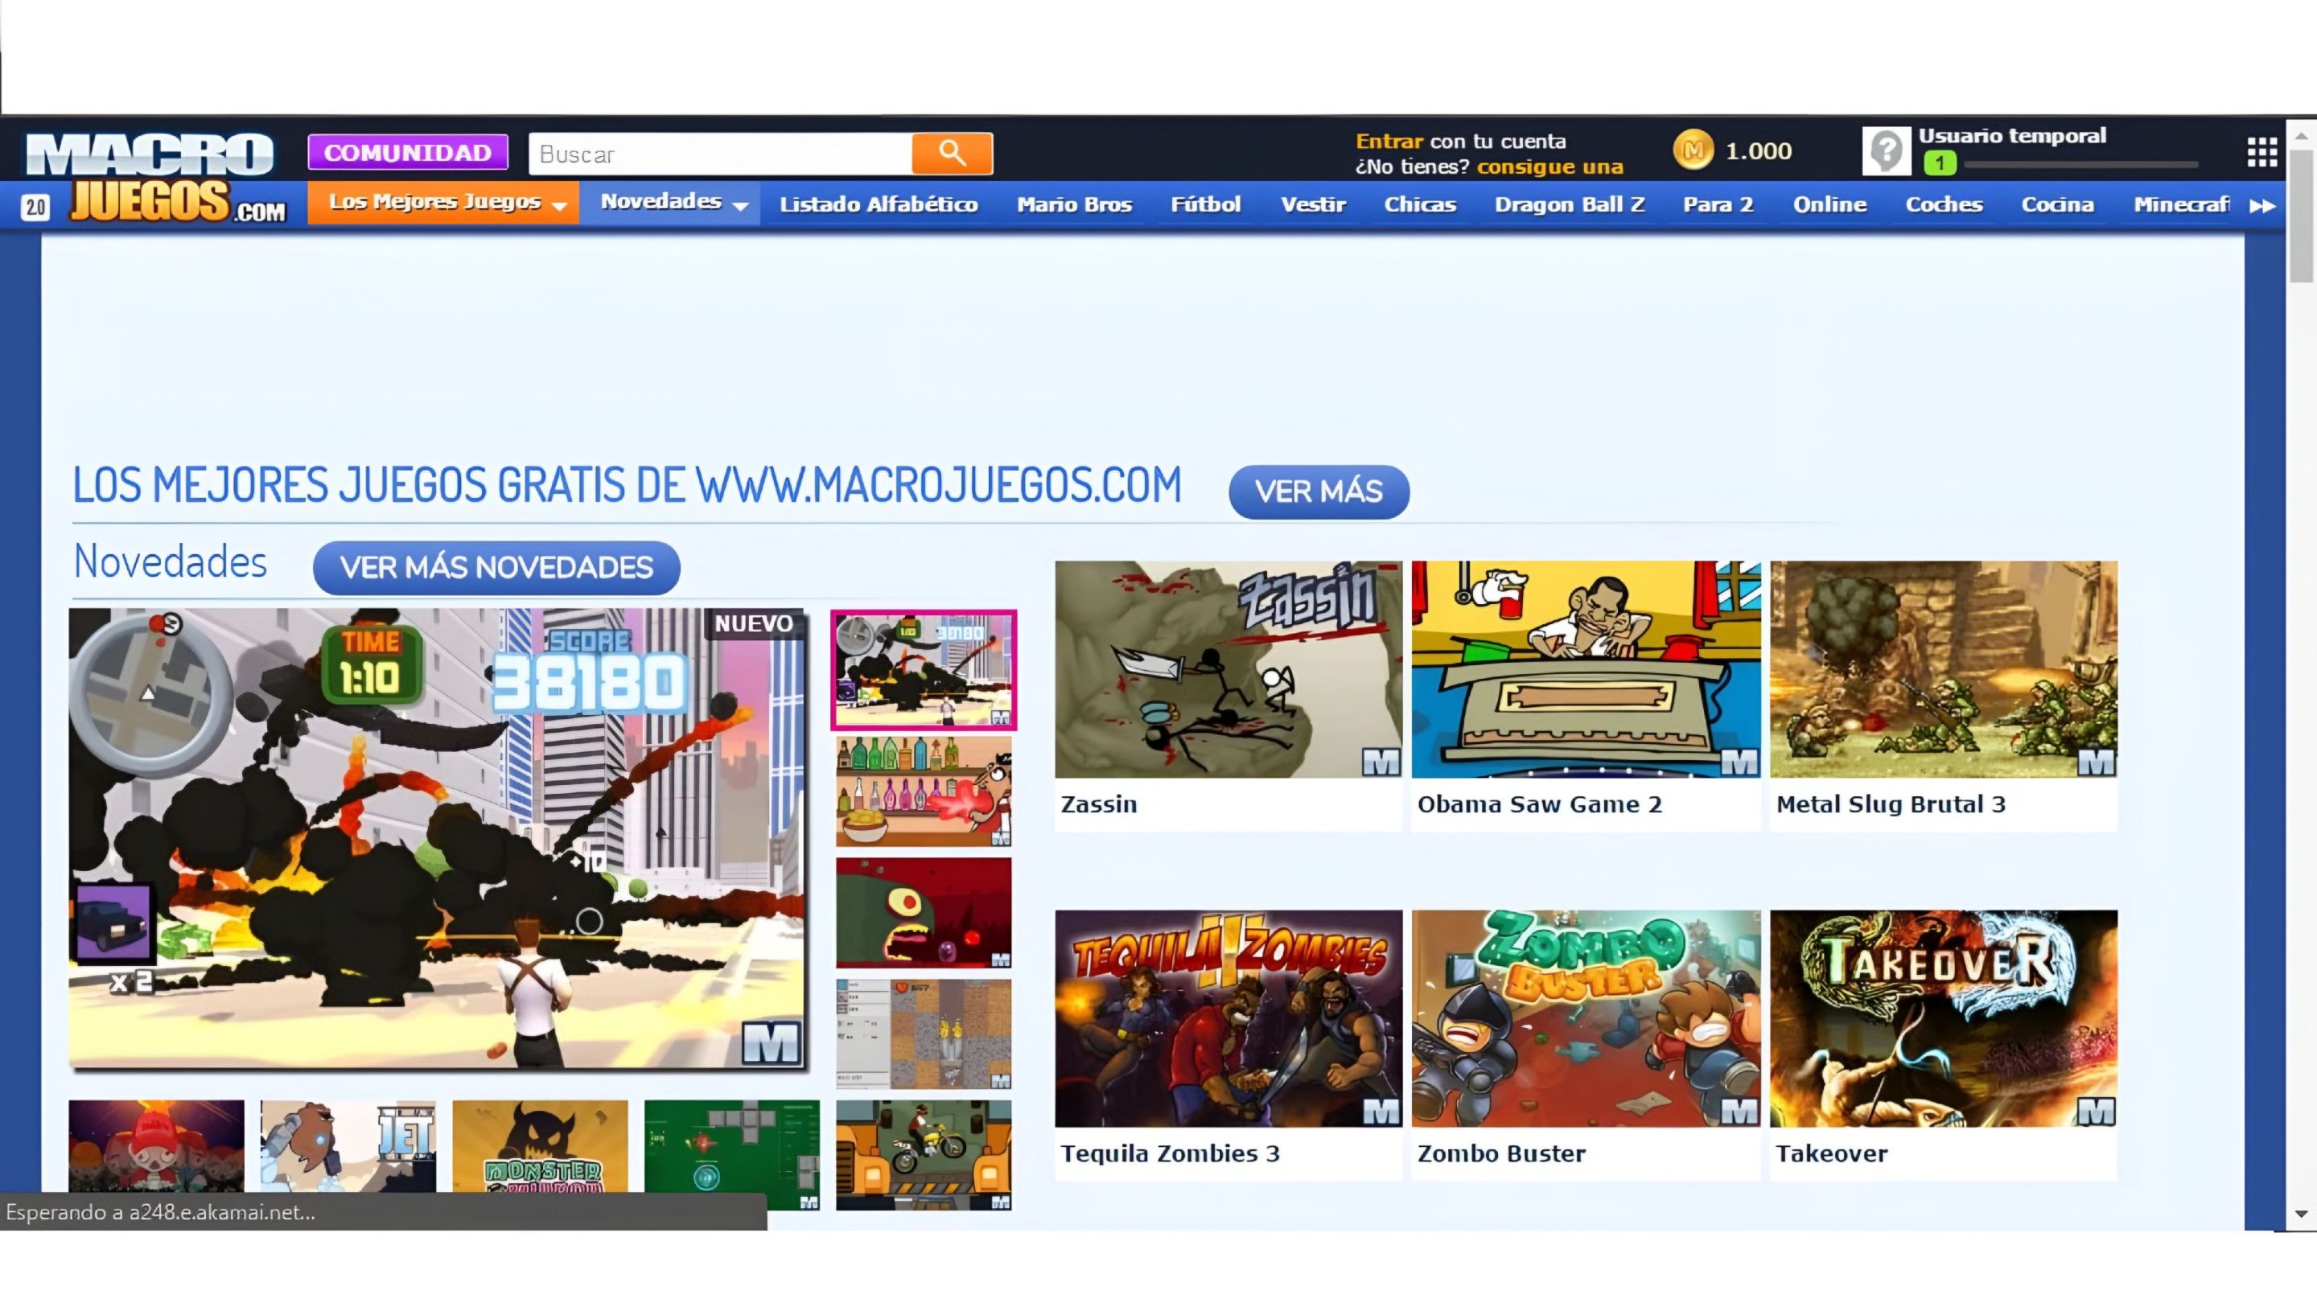
Task: Open the Mario Bros category
Action: coord(1074,205)
